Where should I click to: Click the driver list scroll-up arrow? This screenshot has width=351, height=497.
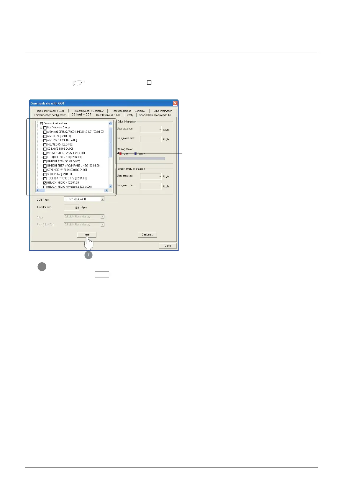point(111,123)
